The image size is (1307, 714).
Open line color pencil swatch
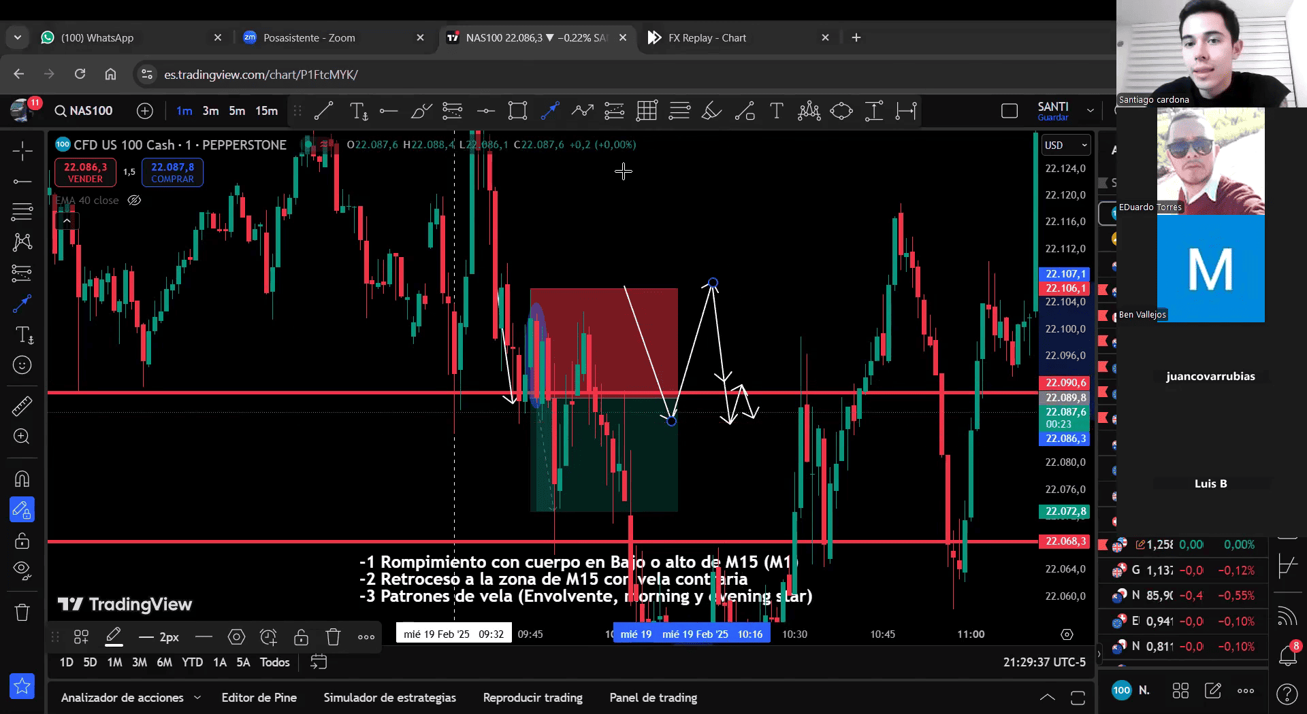pyautogui.click(x=114, y=637)
